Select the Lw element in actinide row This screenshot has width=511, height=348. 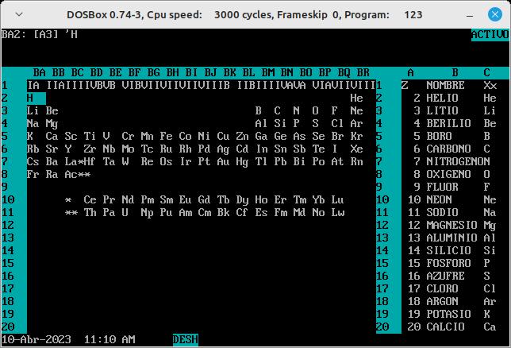coord(337,212)
